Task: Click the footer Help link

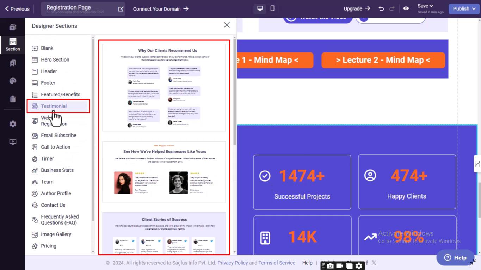Action: coord(307,263)
